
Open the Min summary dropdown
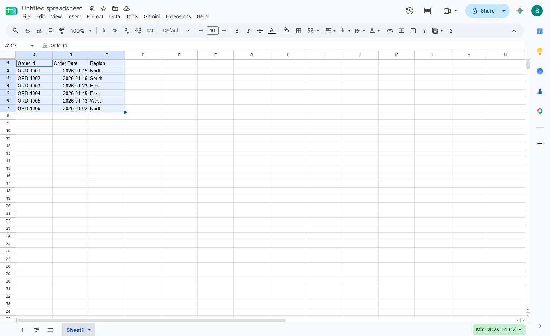coord(499,330)
